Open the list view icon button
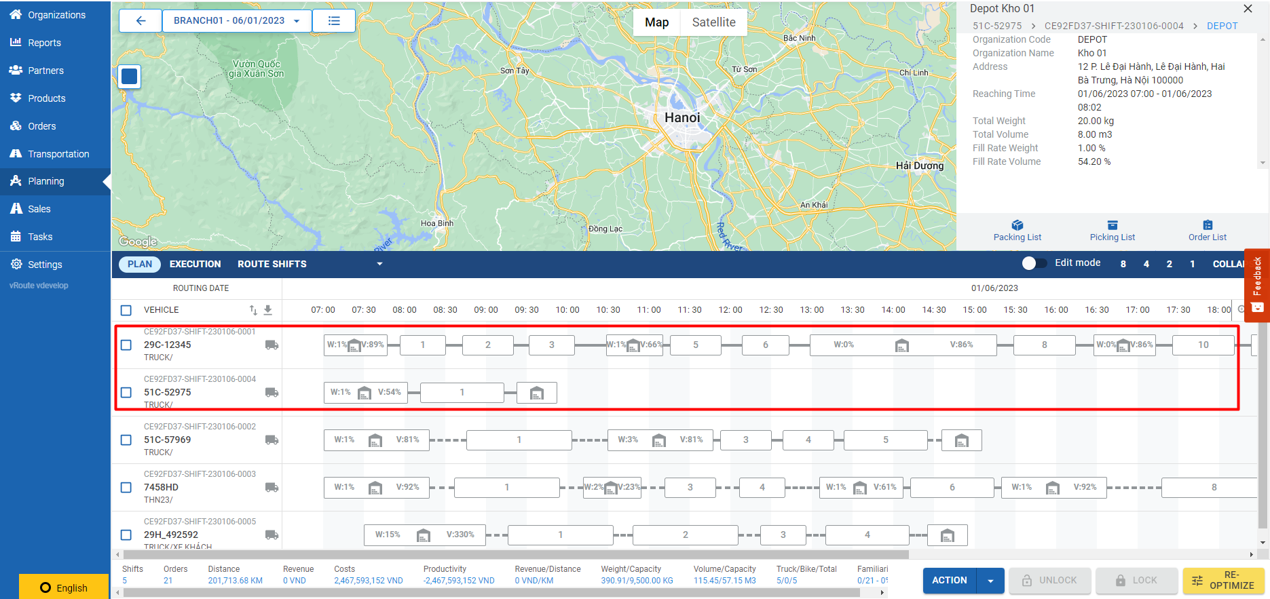The height and width of the screenshot is (599, 1270). click(x=334, y=21)
